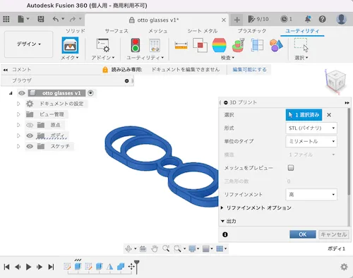
Task: Expand the ドキュメントの設定 tree node
Action: click(18, 104)
